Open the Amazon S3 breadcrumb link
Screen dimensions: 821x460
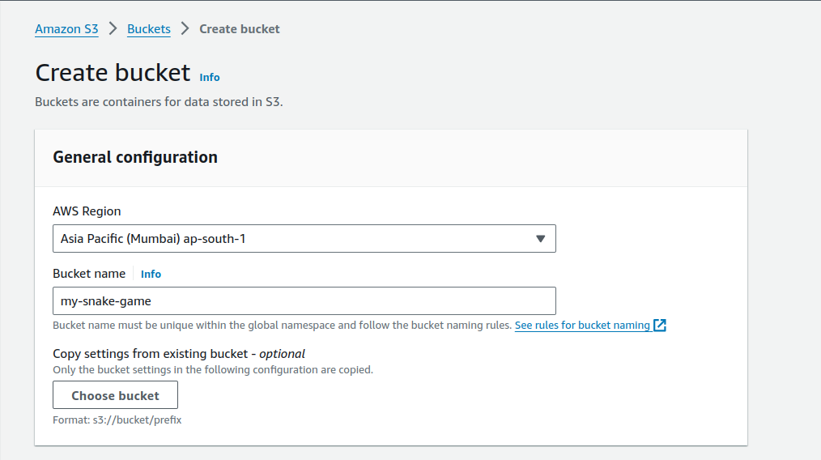pyautogui.click(x=66, y=29)
